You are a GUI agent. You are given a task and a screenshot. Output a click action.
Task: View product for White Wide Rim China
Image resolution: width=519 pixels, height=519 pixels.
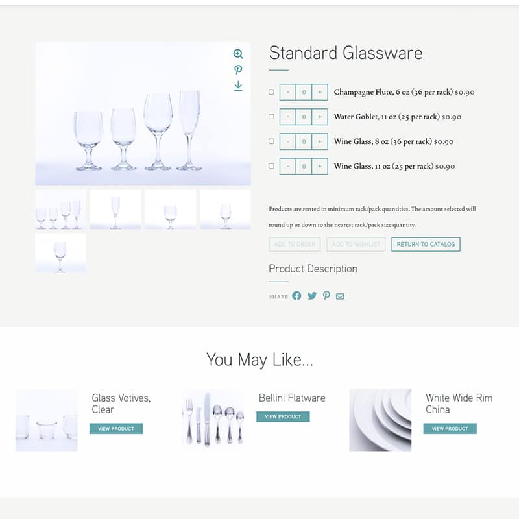point(450,429)
